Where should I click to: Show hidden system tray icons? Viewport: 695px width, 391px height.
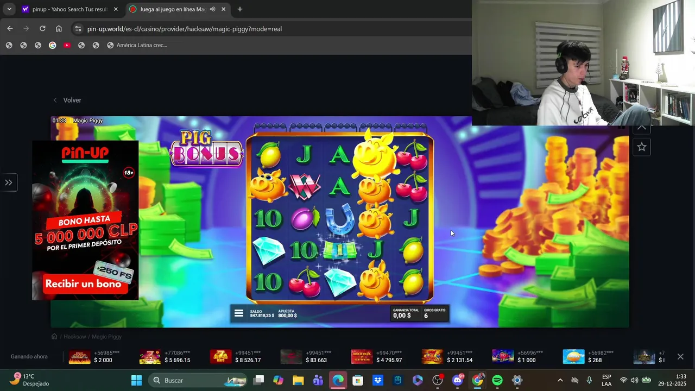tap(560, 380)
